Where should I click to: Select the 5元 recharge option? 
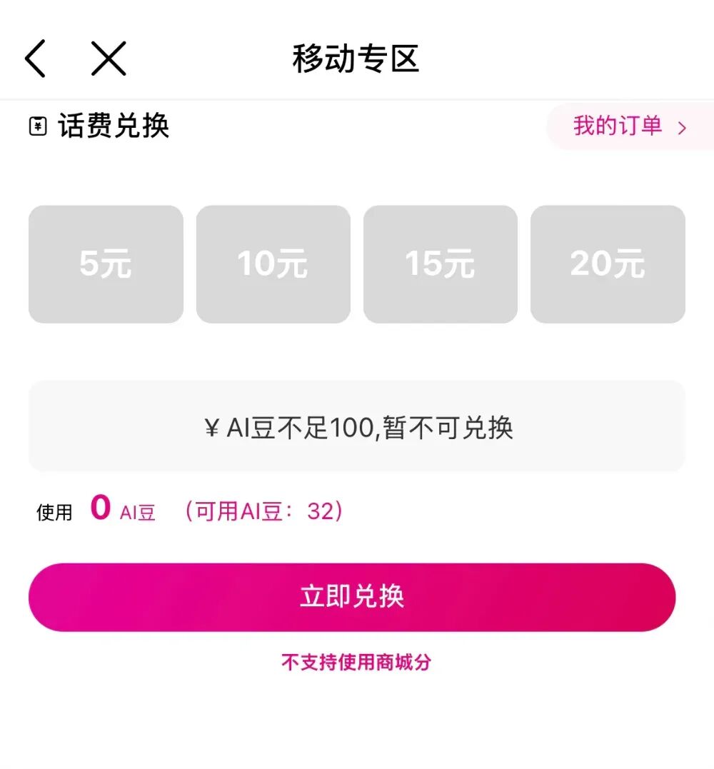[x=106, y=264]
